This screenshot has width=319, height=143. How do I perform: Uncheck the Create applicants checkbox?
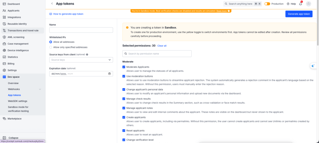click(x=124, y=117)
